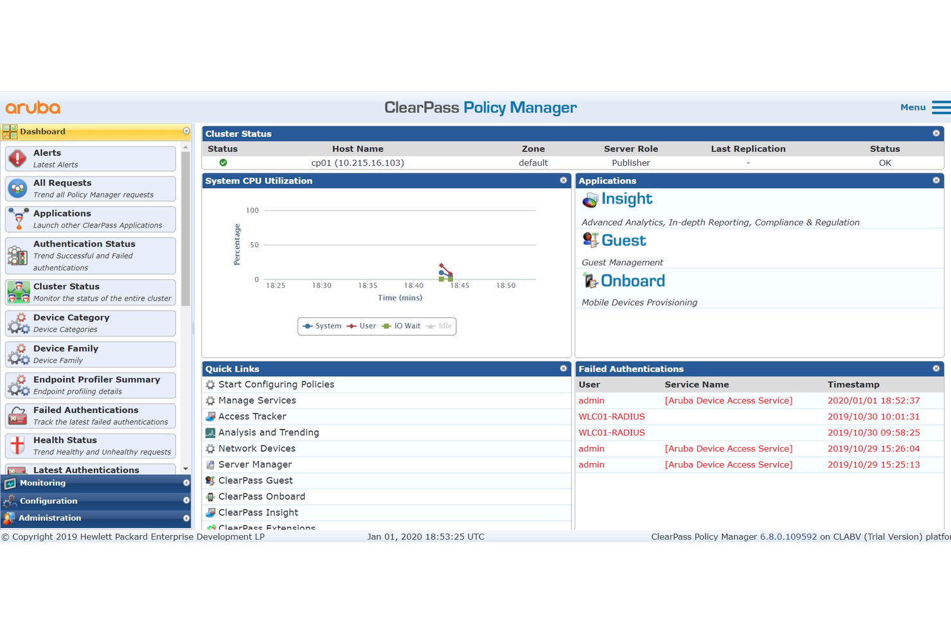Open the Access Tracker link

(252, 416)
